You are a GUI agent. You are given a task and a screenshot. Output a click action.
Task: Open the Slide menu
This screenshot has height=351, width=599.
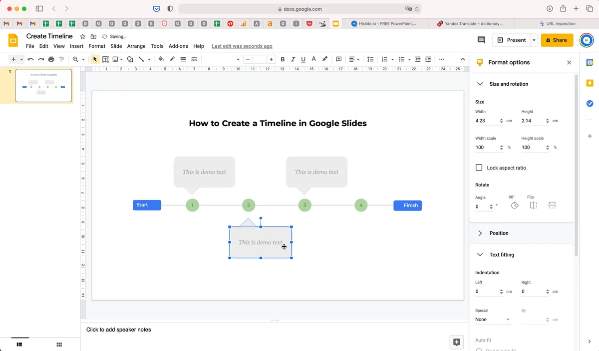tap(116, 46)
